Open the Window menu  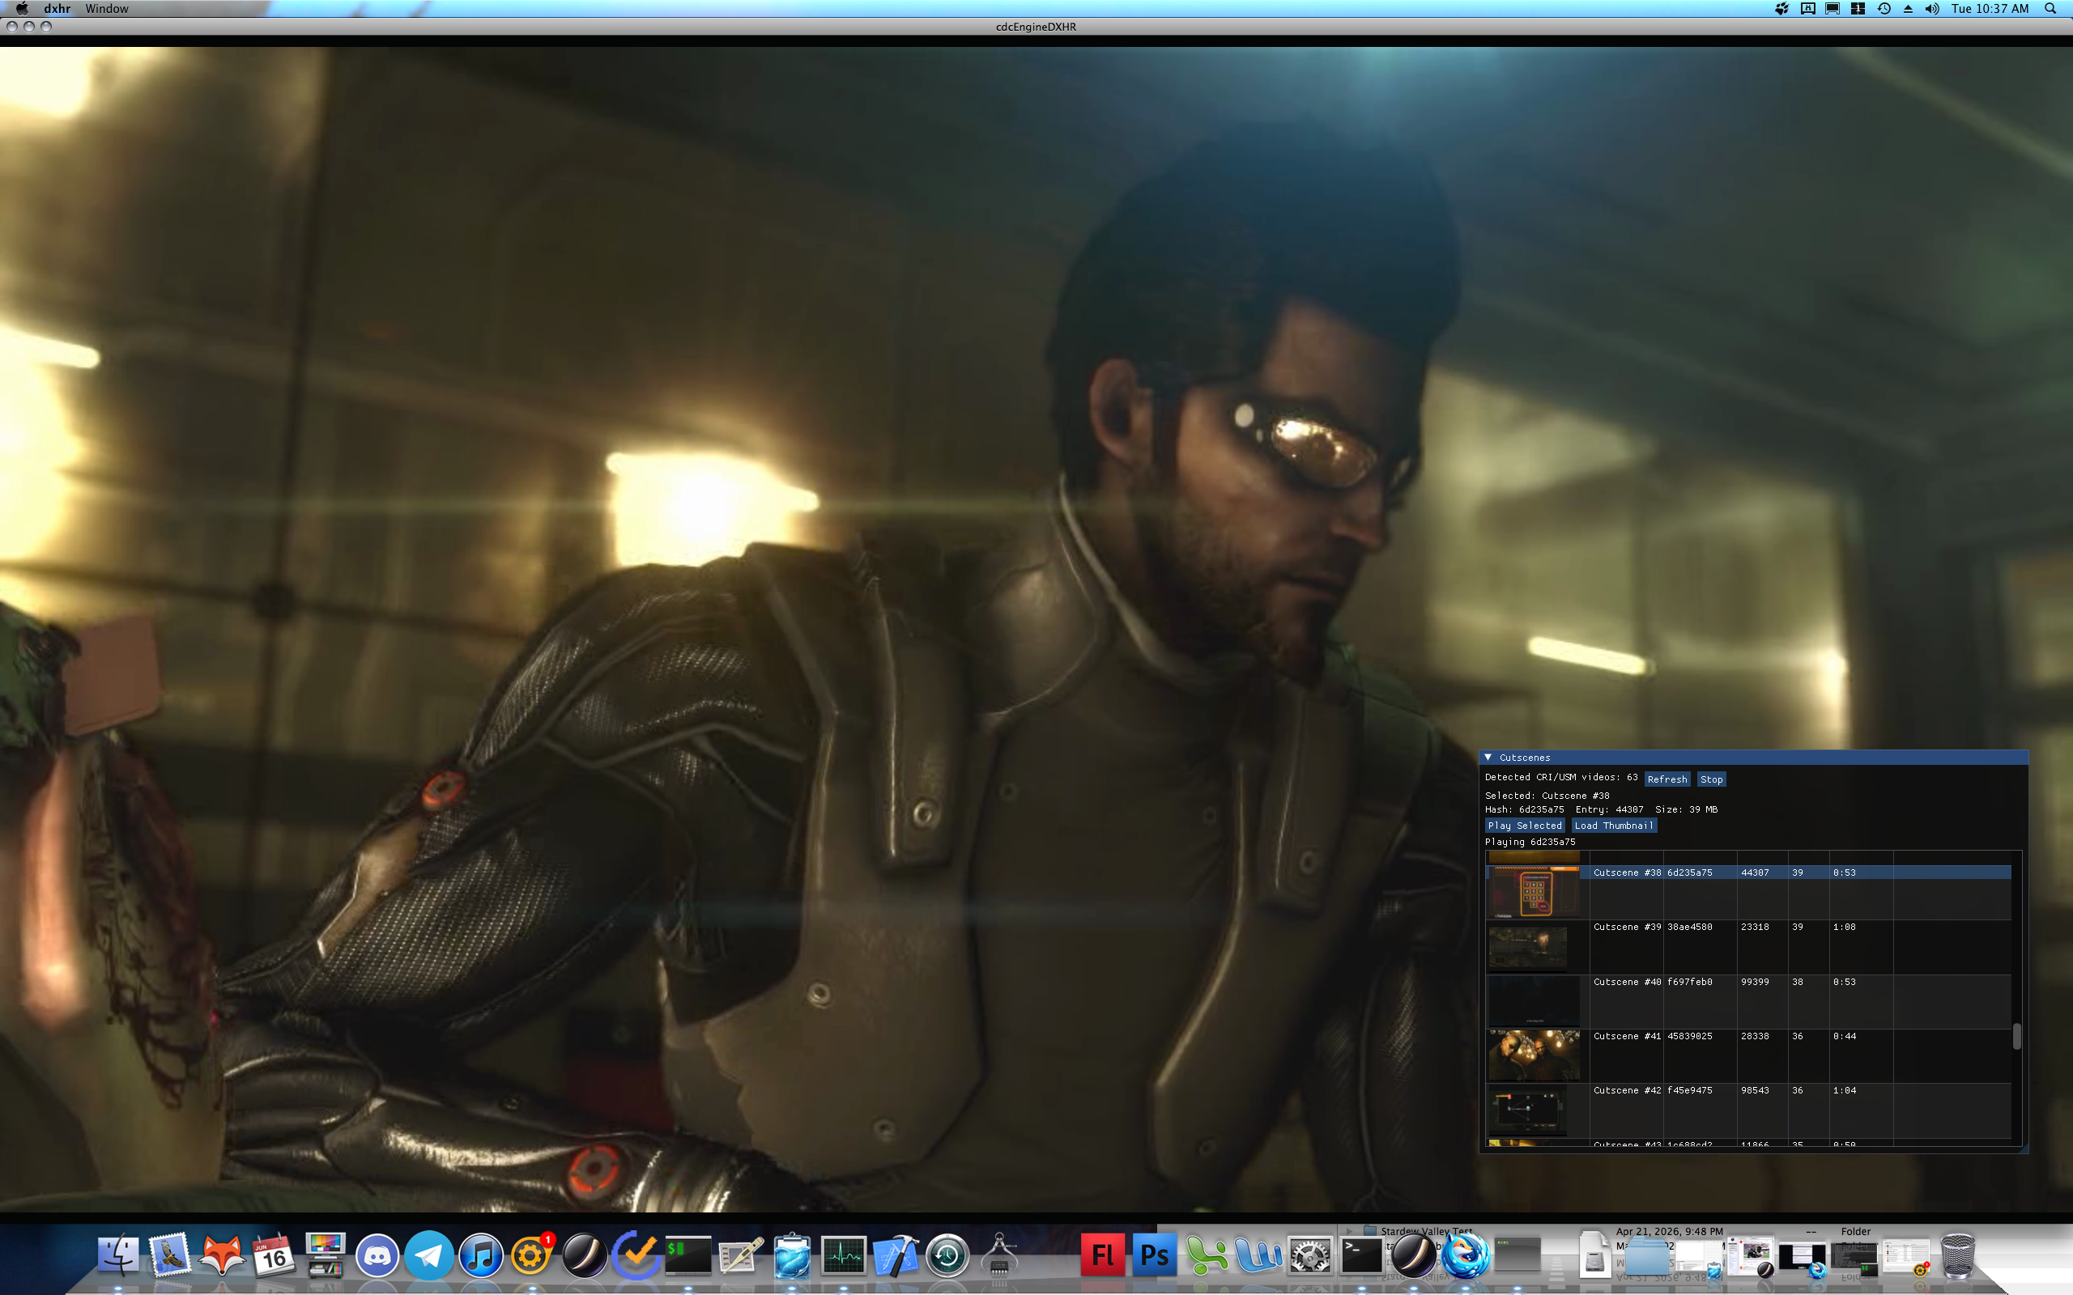click(x=107, y=9)
